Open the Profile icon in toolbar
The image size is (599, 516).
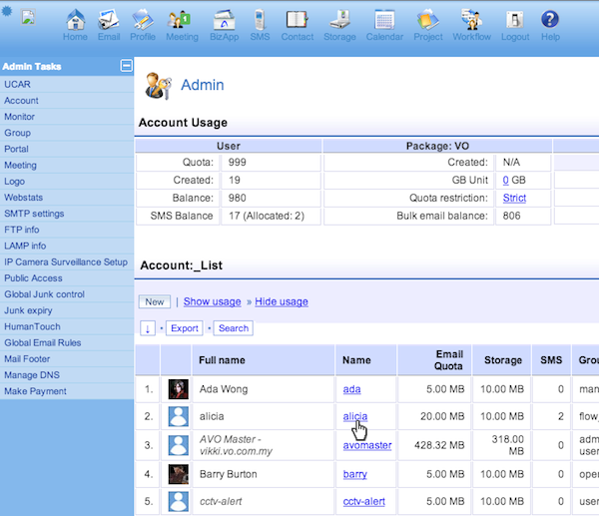coord(143,20)
